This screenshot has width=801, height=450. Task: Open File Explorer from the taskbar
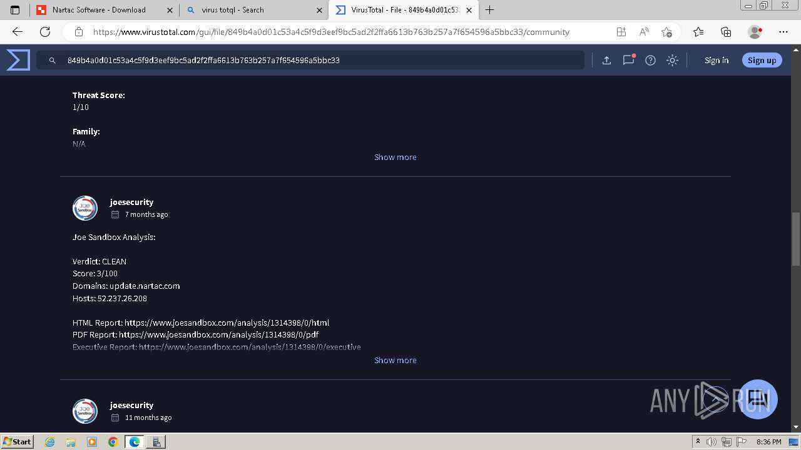[x=71, y=442]
